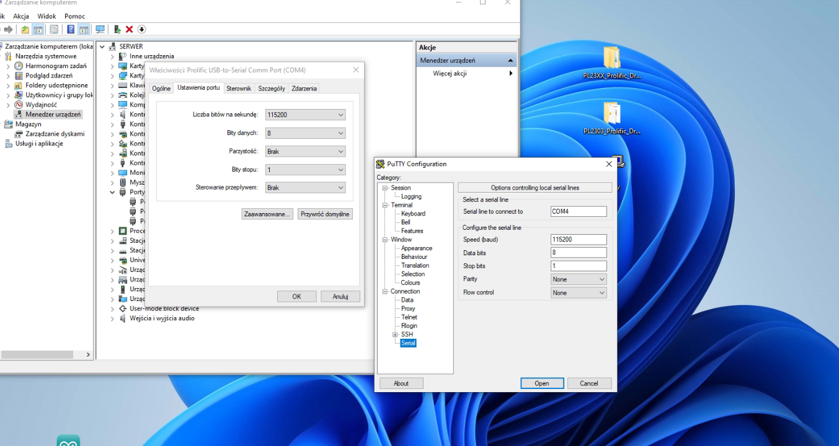
Task: Open Więcej akcji in the Akcje pane
Action: click(x=467, y=74)
